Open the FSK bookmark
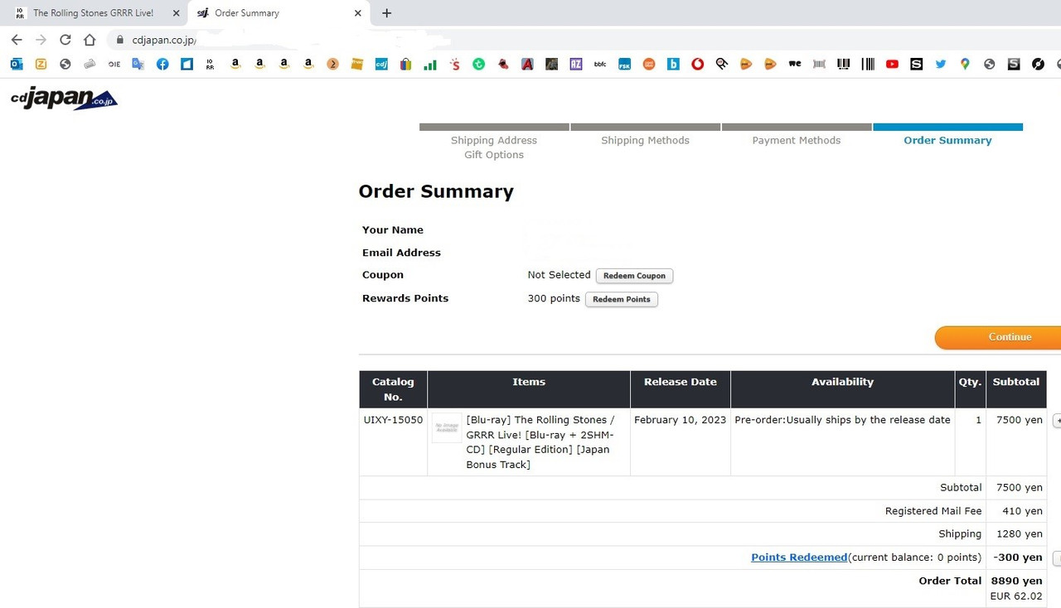The height and width of the screenshot is (608, 1061). click(625, 64)
